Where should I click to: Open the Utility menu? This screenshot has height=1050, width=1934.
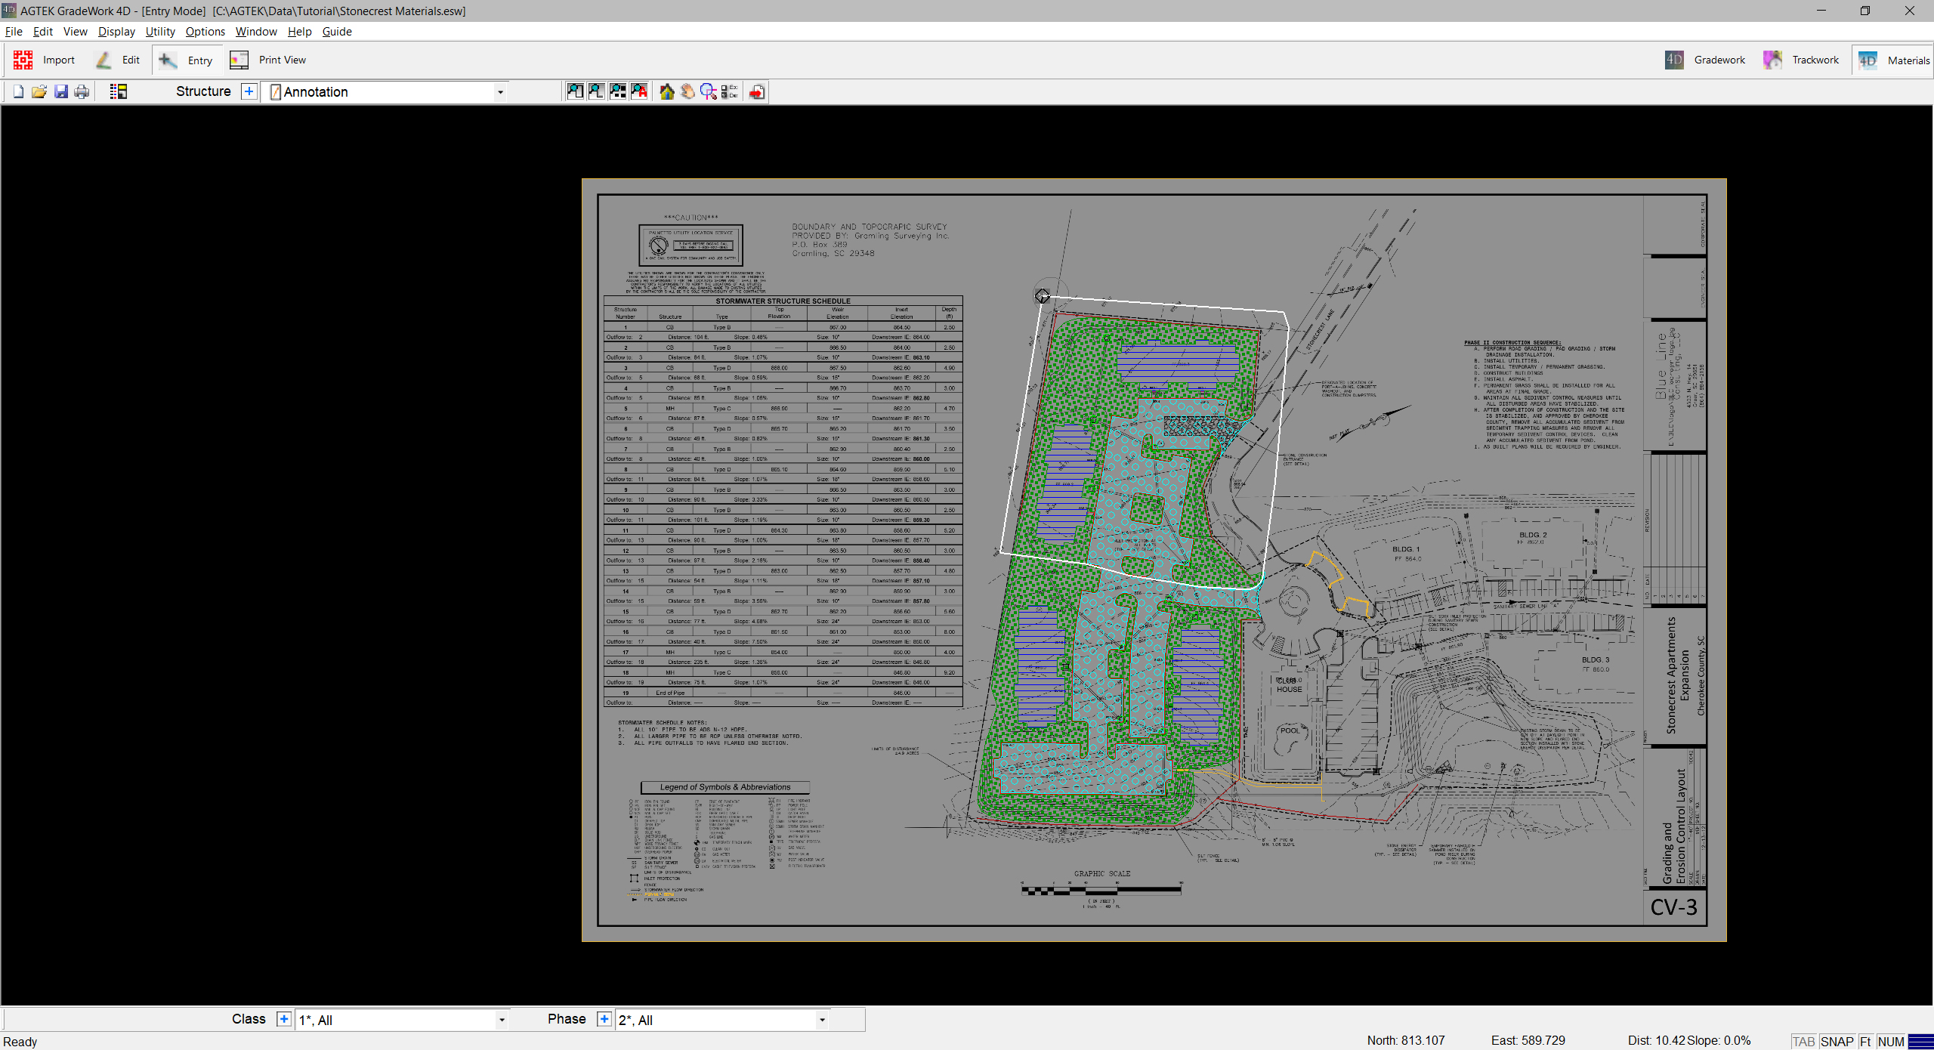(160, 31)
